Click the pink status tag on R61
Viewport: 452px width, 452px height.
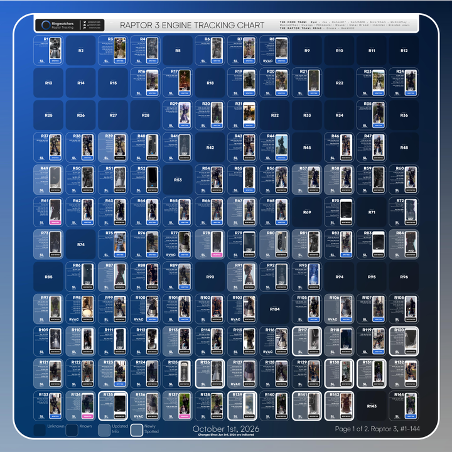coord(55,222)
